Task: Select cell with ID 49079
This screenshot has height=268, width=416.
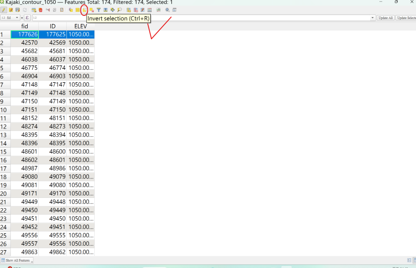Action: tap(52, 177)
